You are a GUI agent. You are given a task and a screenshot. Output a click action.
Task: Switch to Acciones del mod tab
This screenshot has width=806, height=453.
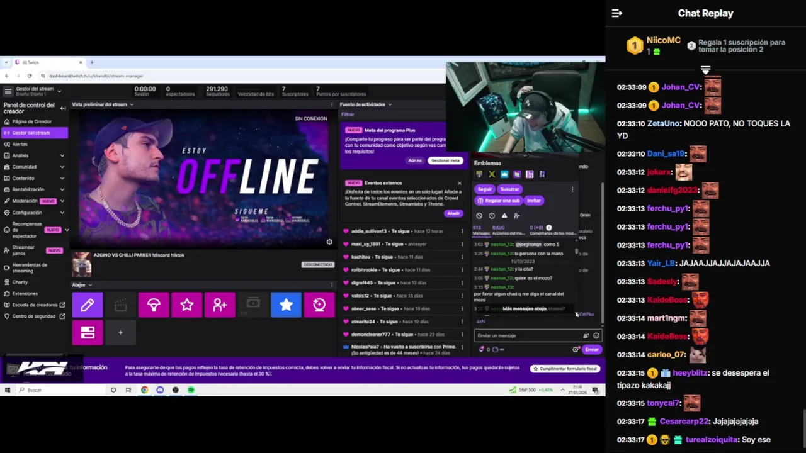[508, 231]
